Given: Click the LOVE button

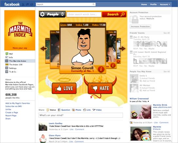Looking at the screenshot, I should 64,88.
